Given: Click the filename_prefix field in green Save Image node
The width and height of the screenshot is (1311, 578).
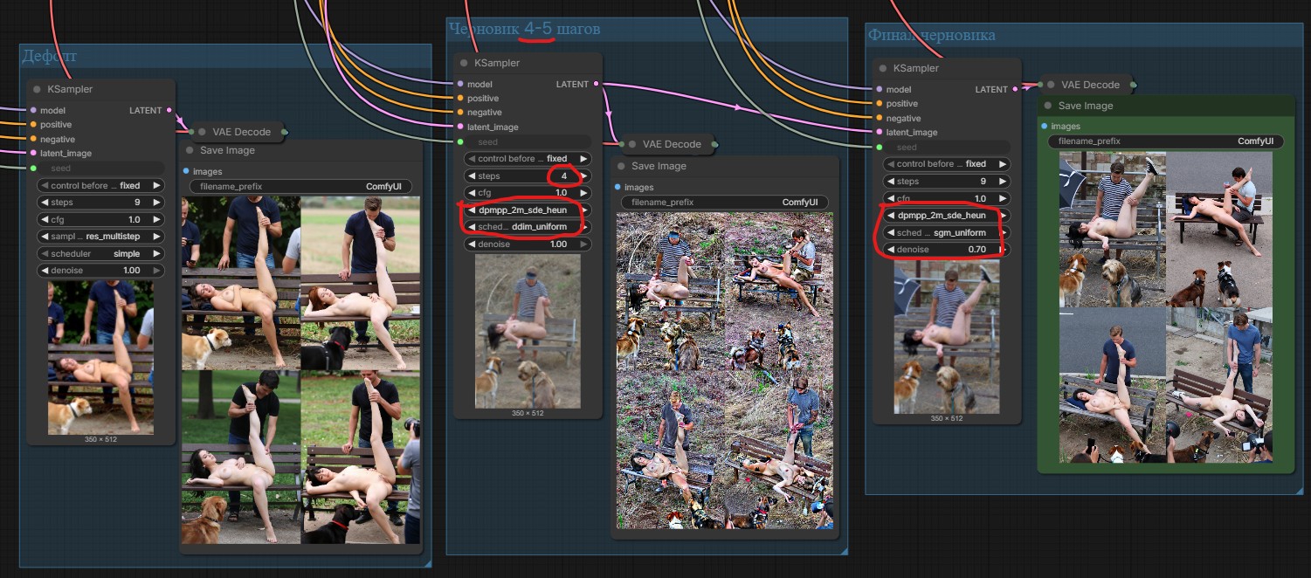Looking at the screenshot, I should pos(1164,141).
